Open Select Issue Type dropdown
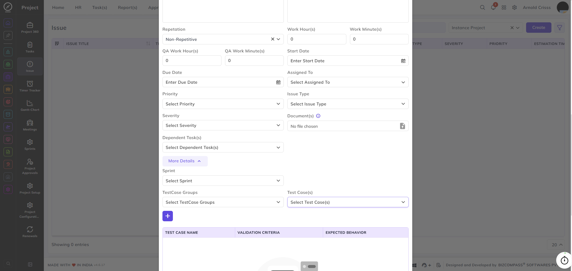The image size is (572, 271). (348, 104)
